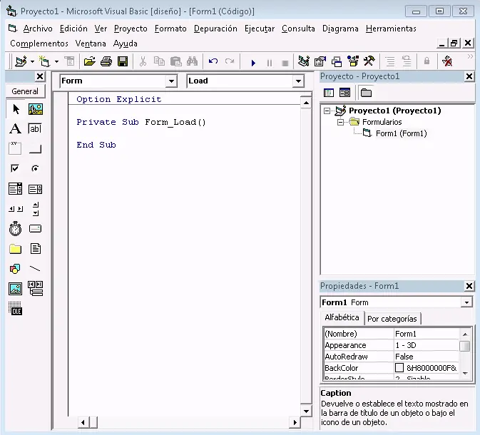Open the Depuración menu

point(215,29)
